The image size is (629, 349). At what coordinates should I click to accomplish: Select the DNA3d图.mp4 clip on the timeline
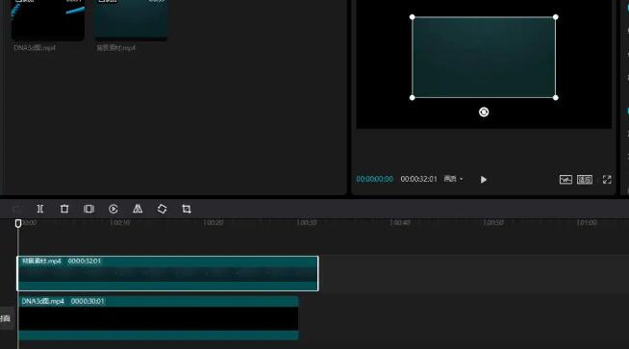(158, 318)
